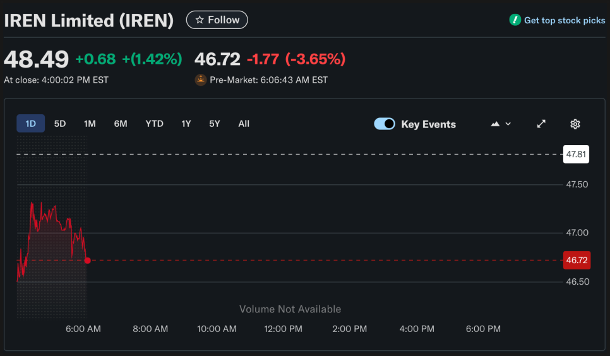610x356 pixels.
Task: Select the 1M chart range
Action: 90,124
